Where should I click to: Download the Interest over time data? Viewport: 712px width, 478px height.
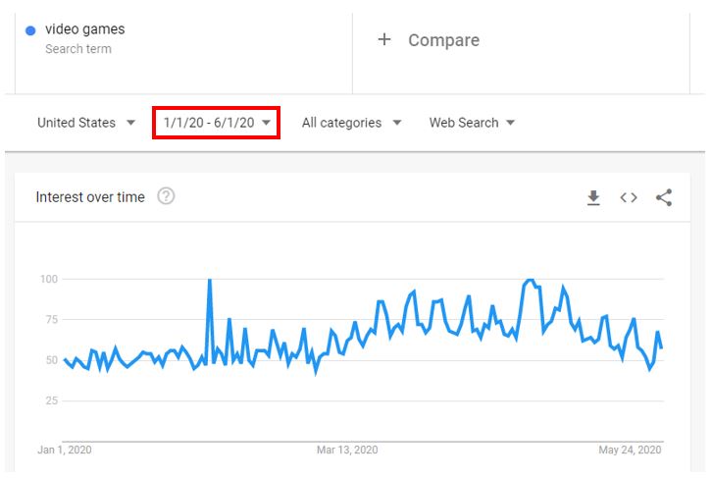coord(593,198)
